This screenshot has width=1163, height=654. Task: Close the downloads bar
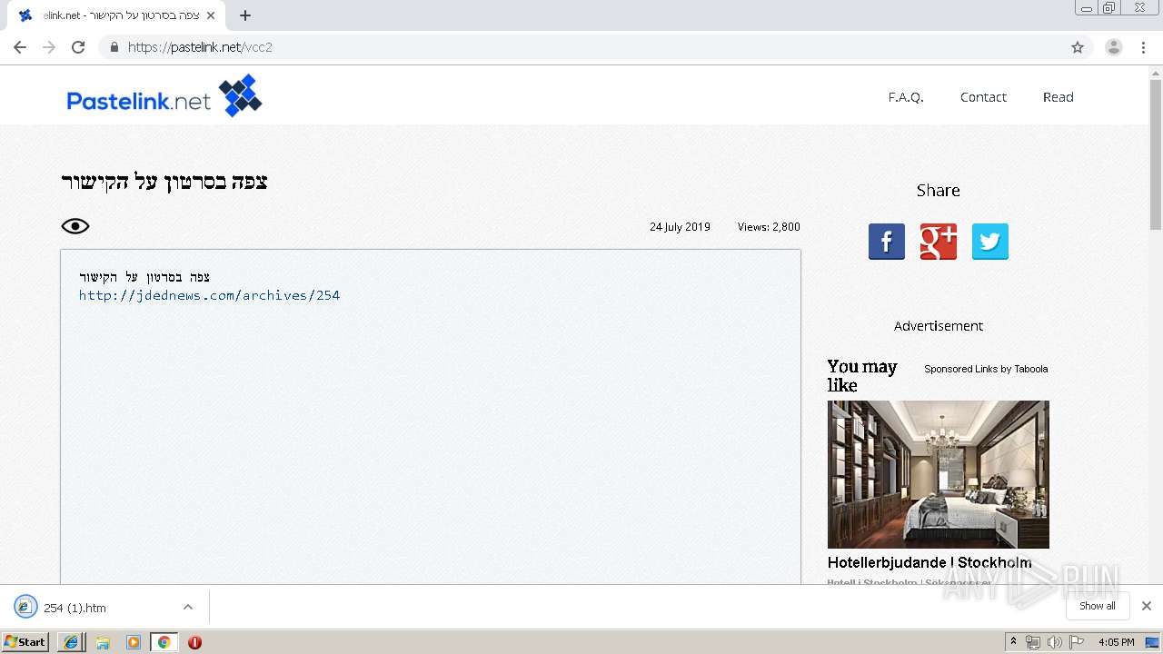click(1147, 606)
